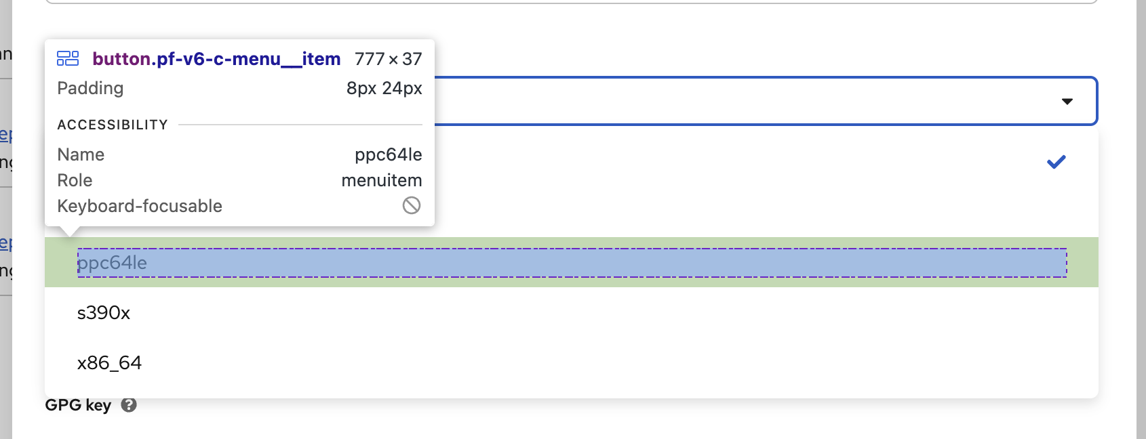Screen dimensions: 1146x439
Task: Click the Name label in the tooltip
Action: 81,154
